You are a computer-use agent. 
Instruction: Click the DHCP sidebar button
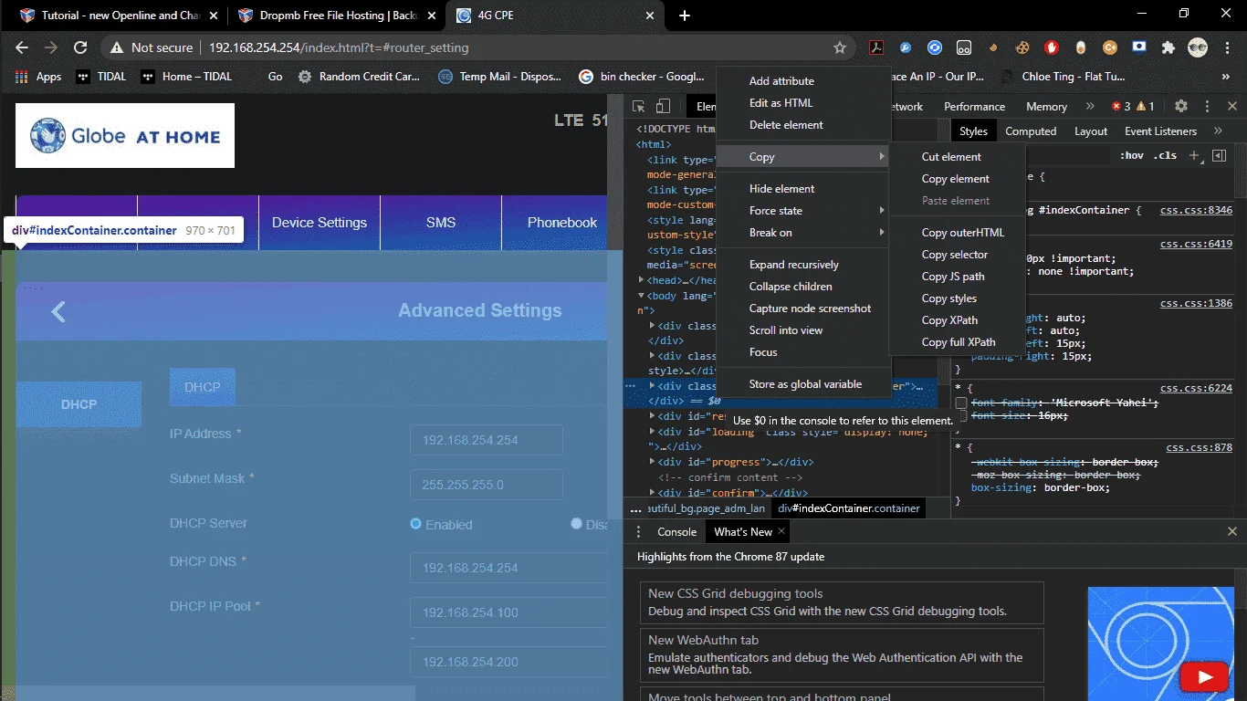(x=79, y=404)
